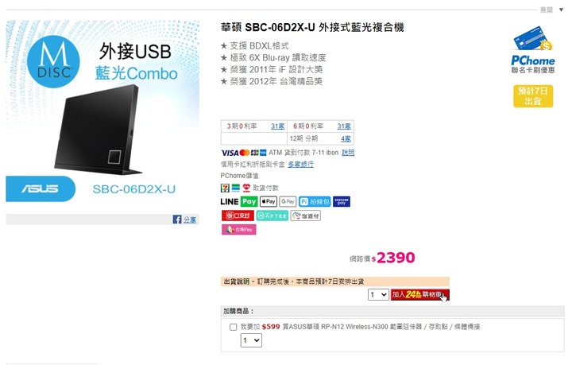Add product to 24h shopping cart

420,294
